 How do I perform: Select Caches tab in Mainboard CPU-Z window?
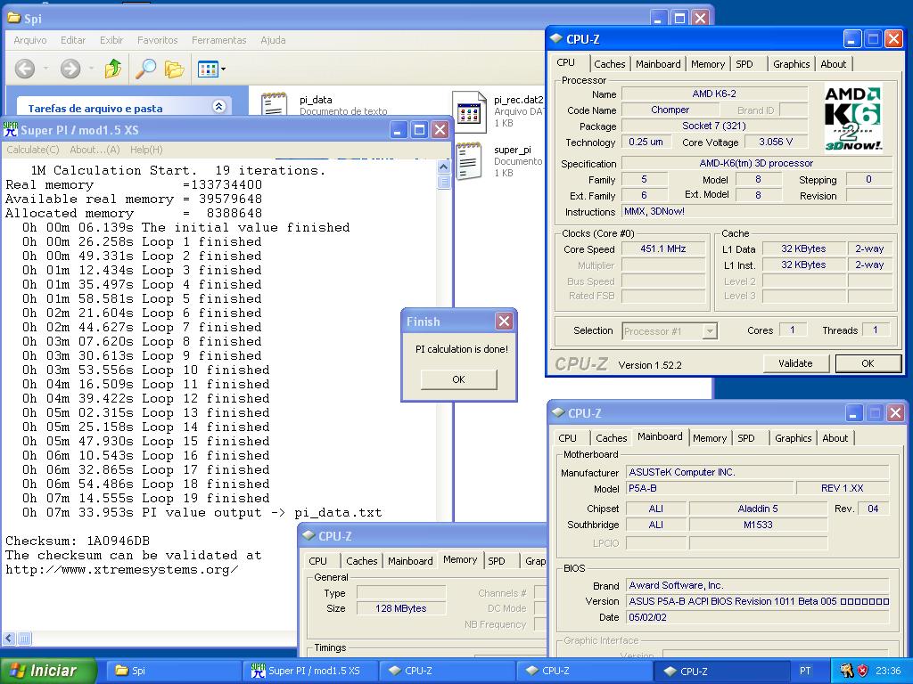click(x=612, y=438)
